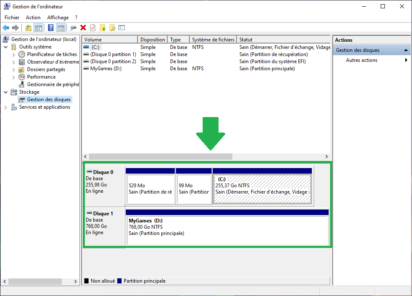Click tree pane scroll right arrow
The image size is (412, 296).
click(x=75, y=281)
